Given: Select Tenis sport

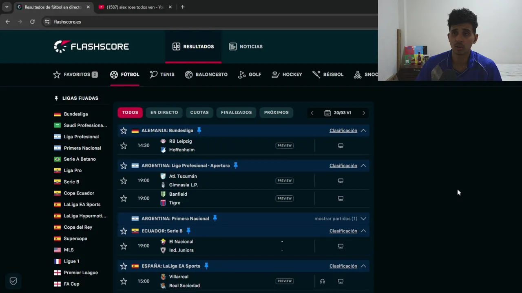Looking at the screenshot, I should (x=162, y=74).
